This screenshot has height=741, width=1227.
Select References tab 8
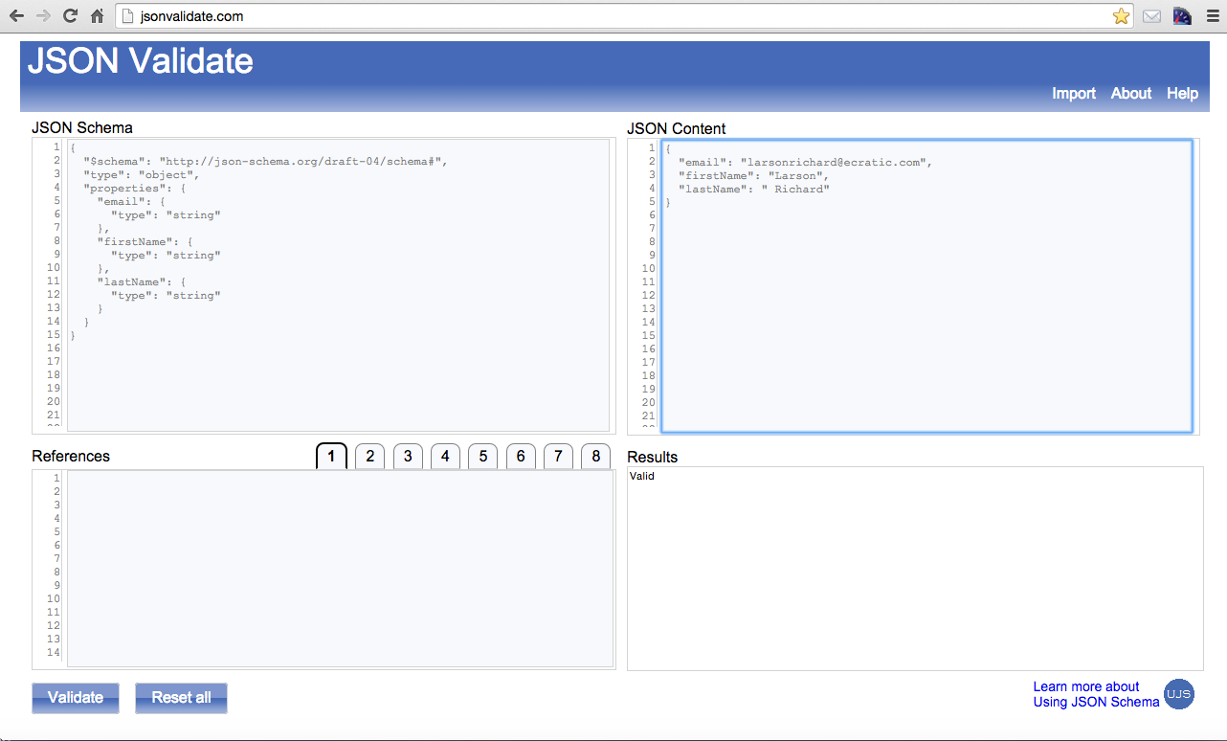pyautogui.click(x=595, y=456)
